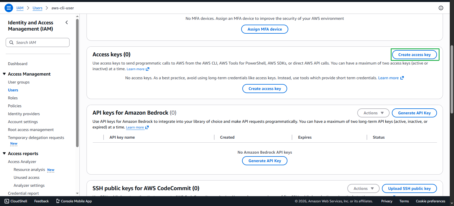Open Analyzer settings in the sidebar
This screenshot has height=206, width=454.
coord(29,185)
